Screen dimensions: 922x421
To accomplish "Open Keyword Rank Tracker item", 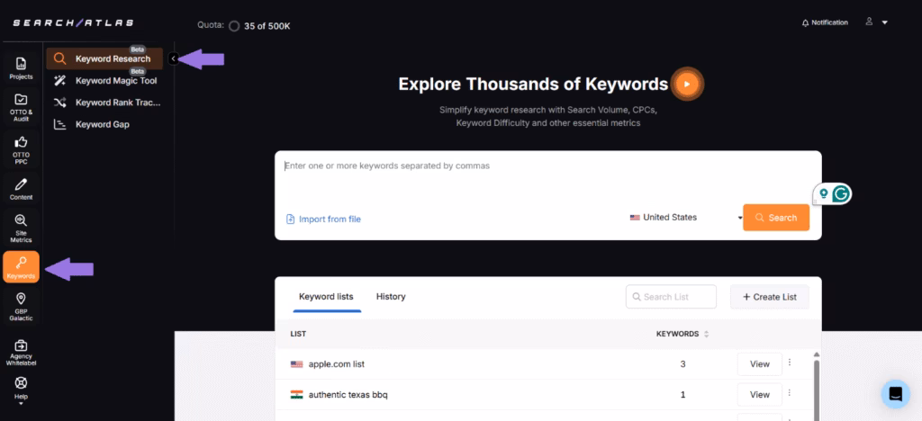I will pyautogui.click(x=104, y=103).
